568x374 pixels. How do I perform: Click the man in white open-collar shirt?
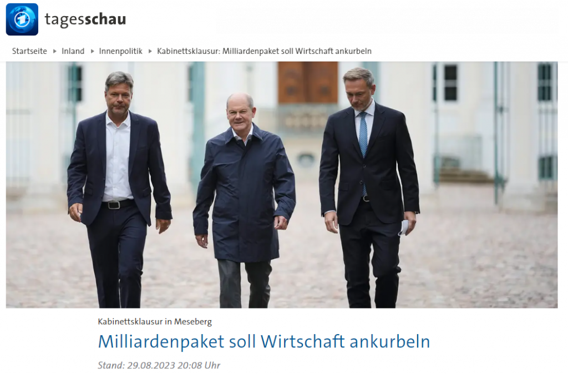[x=118, y=189]
